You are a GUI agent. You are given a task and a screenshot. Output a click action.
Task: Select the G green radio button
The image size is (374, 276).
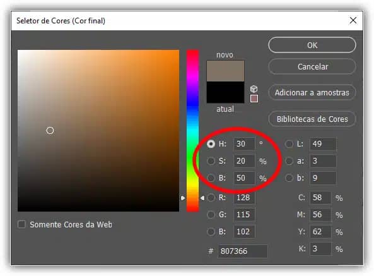pos(211,214)
